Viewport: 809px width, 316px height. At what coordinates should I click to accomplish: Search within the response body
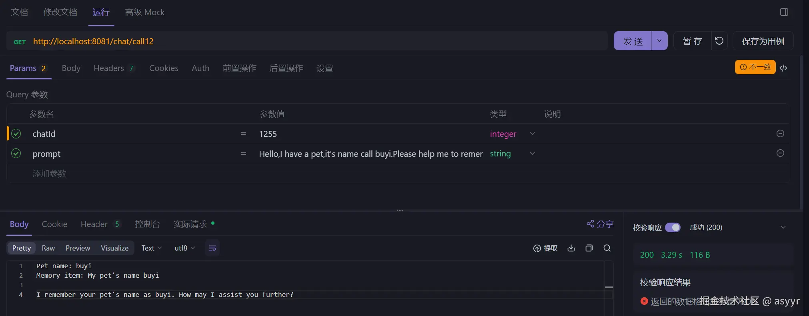click(x=607, y=248)
